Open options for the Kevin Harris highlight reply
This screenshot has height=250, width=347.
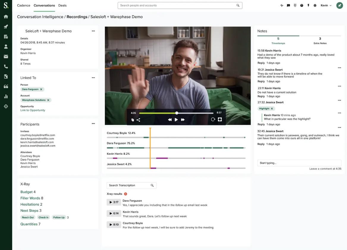point(340,113)
